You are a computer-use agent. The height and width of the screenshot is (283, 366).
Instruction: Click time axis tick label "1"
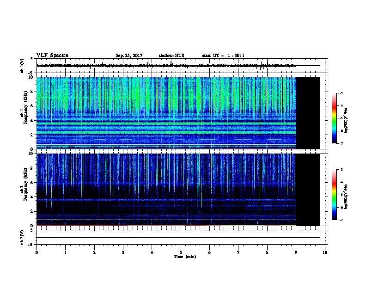65,252
